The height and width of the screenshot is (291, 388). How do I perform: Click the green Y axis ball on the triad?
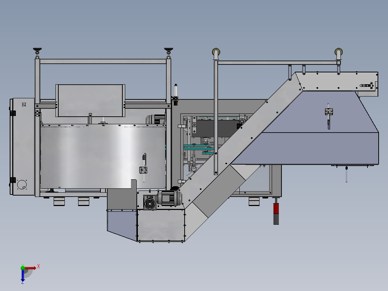click(23, 268)
